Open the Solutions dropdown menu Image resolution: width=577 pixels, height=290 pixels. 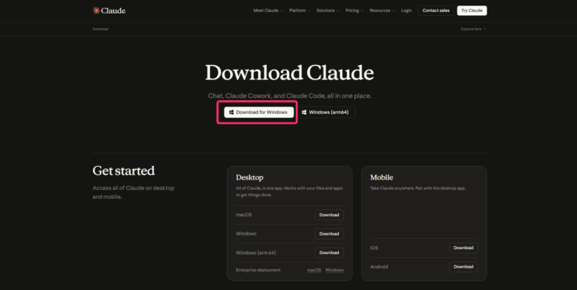[328, 10]
